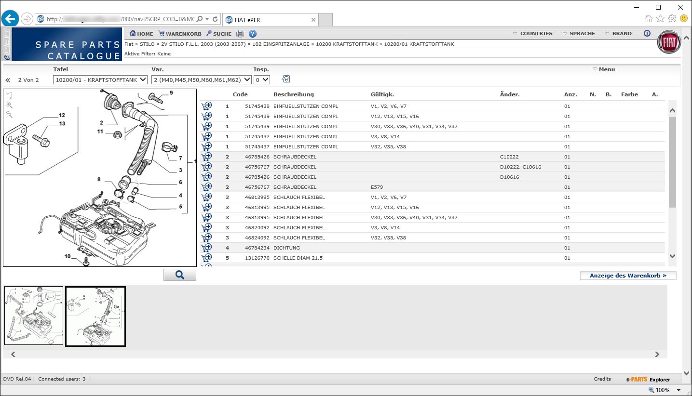Select the first diagram thumbnail
The height and width of the screenshot is (396, 692).
pos(34,316)
